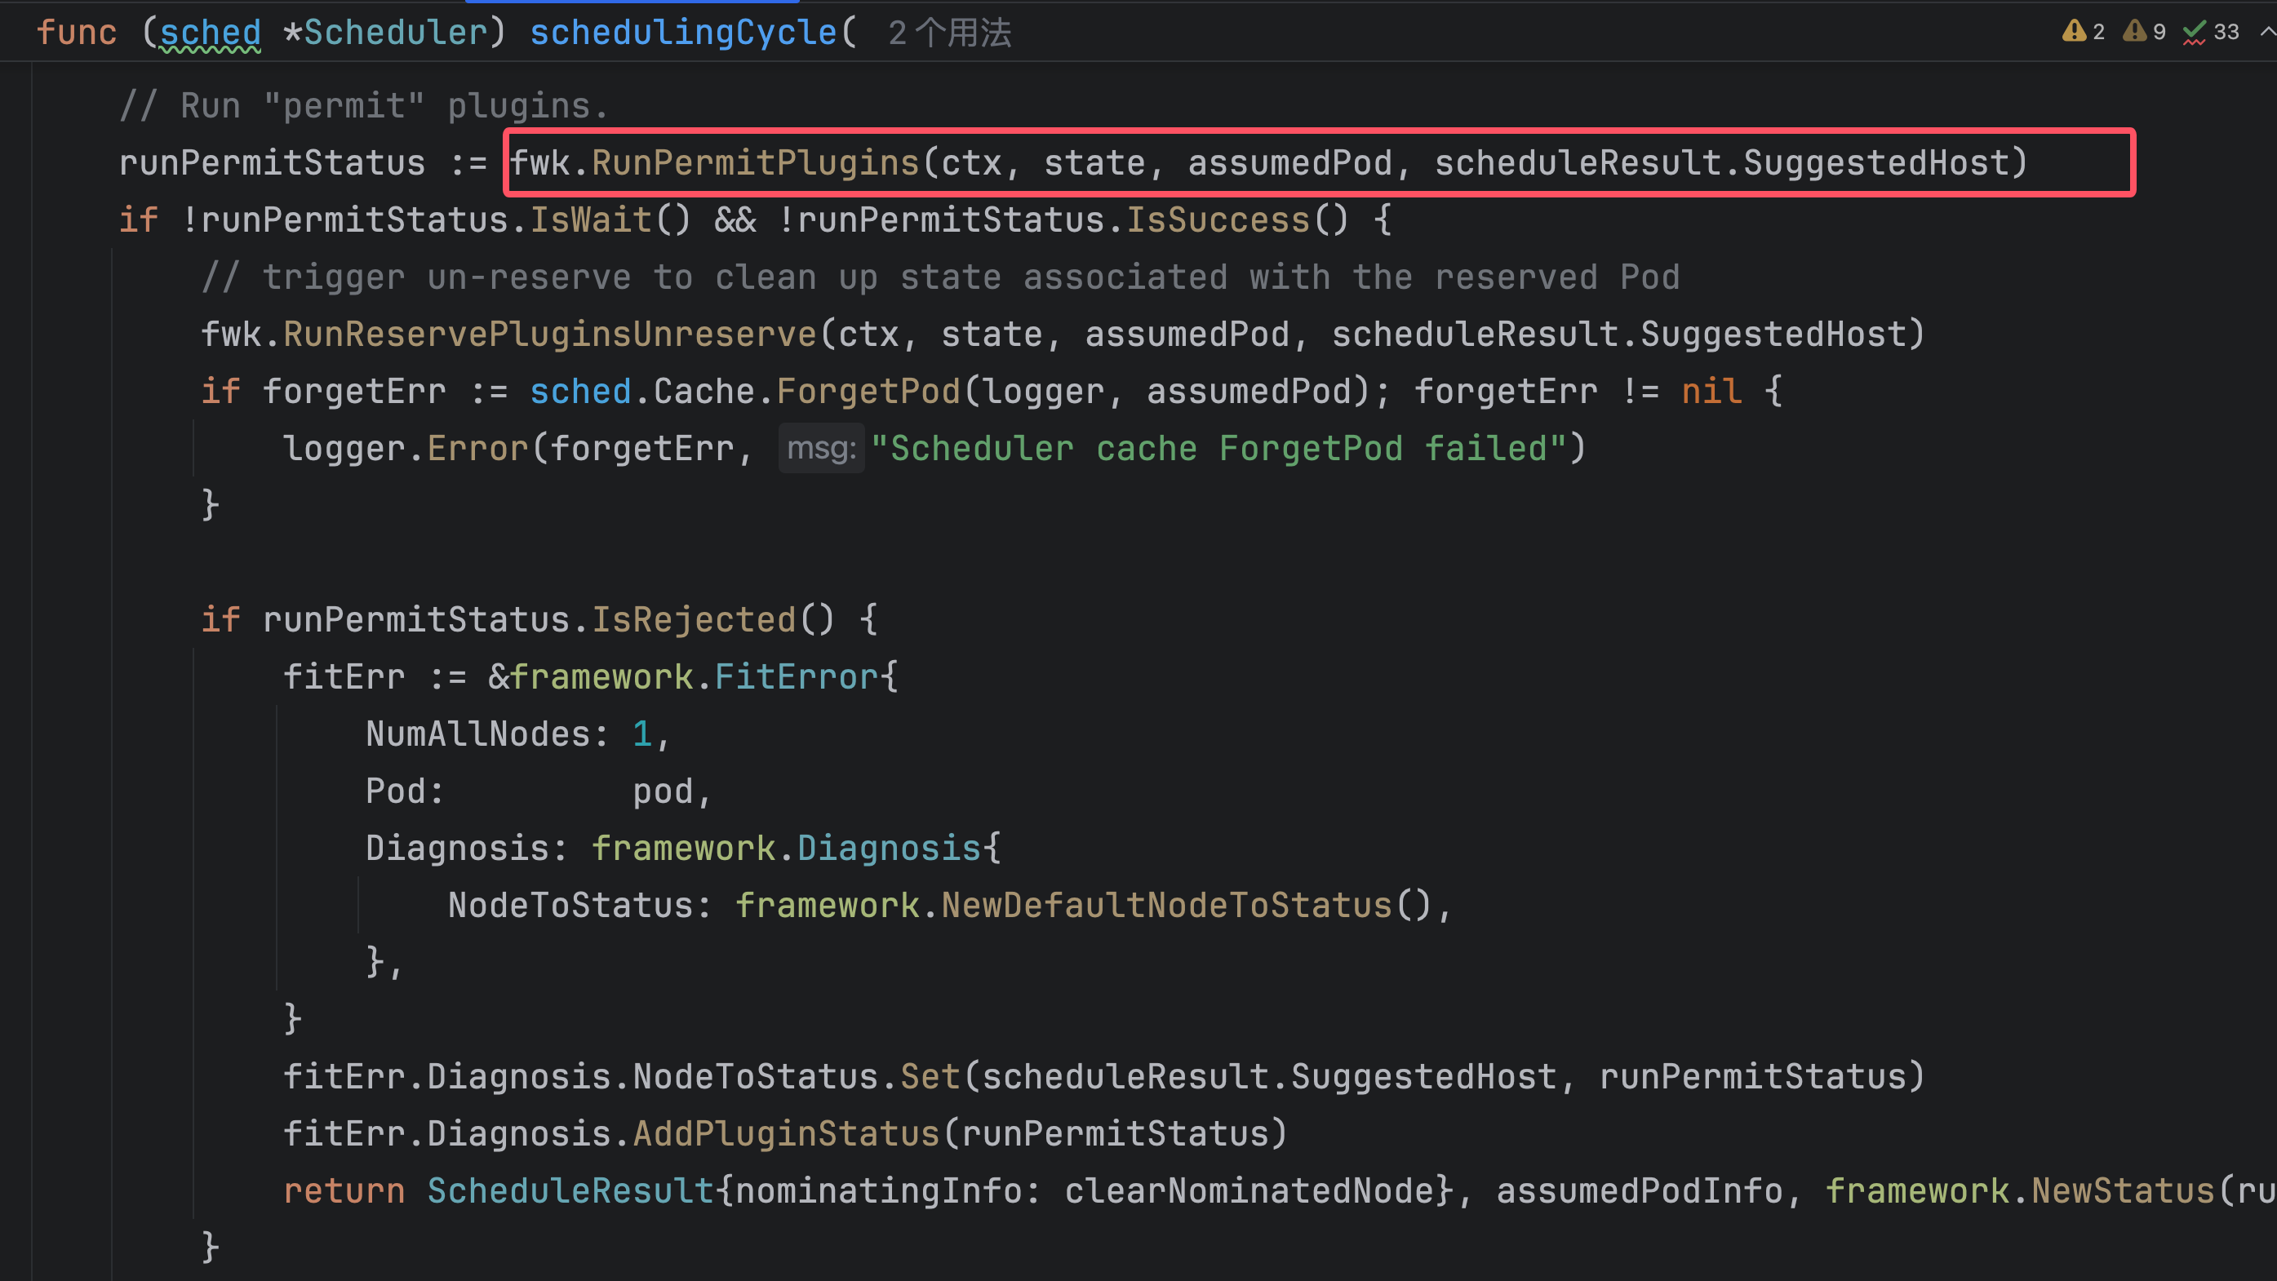Click the NewDefaultNodeToStatus function call

tap(1167, 906)
